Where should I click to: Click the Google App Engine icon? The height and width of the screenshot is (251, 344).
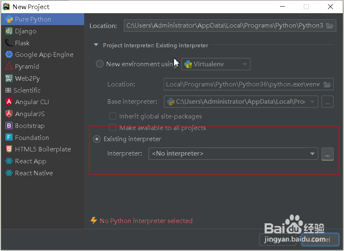click(x=9, y=55)
